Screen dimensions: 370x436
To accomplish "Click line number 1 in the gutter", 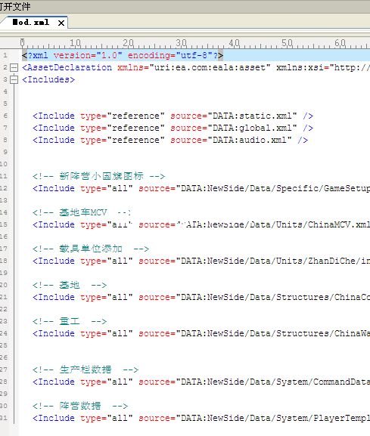I will [5, 55].
